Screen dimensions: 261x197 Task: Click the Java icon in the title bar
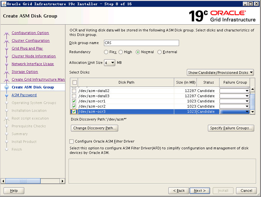[4, 4]
